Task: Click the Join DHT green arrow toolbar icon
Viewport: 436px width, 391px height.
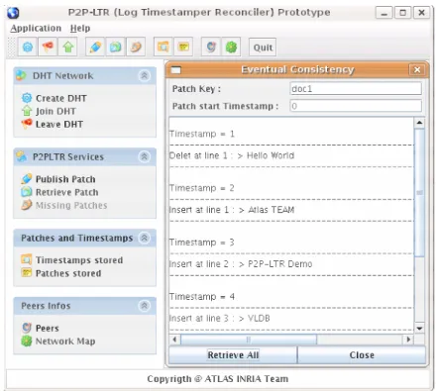Action: [68, 48]
